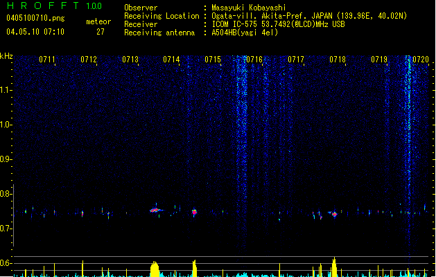
Task: Click the 0720 time marker
Action: pyautogui.click(x=421, y=60)
